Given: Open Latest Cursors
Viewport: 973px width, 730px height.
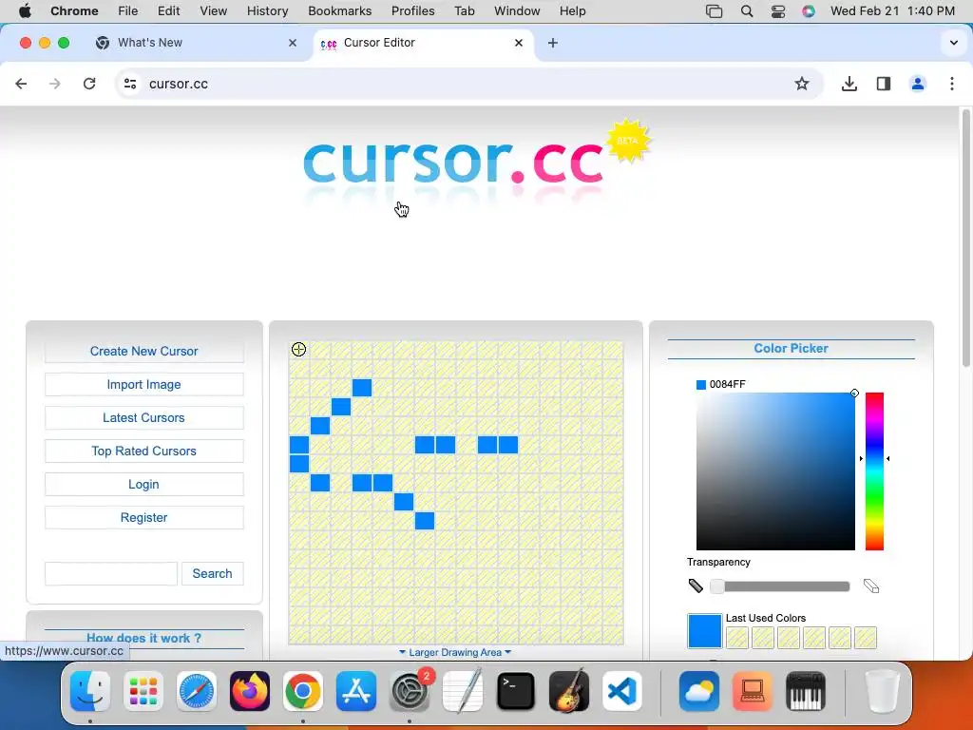Looking at the screenshot, I should click(144, 418).
